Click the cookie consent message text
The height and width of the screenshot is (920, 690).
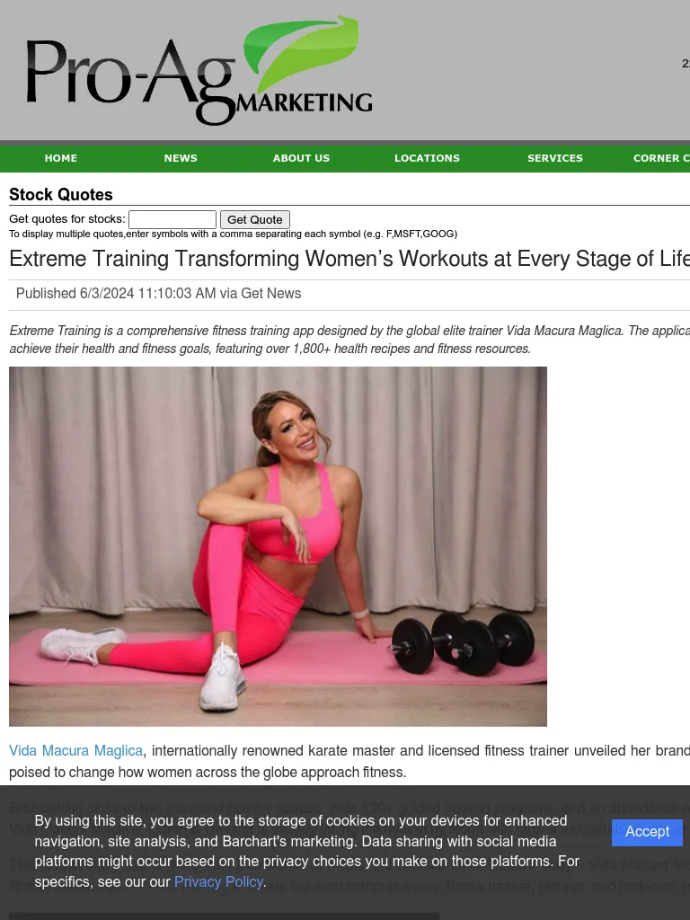click(307, 852)
